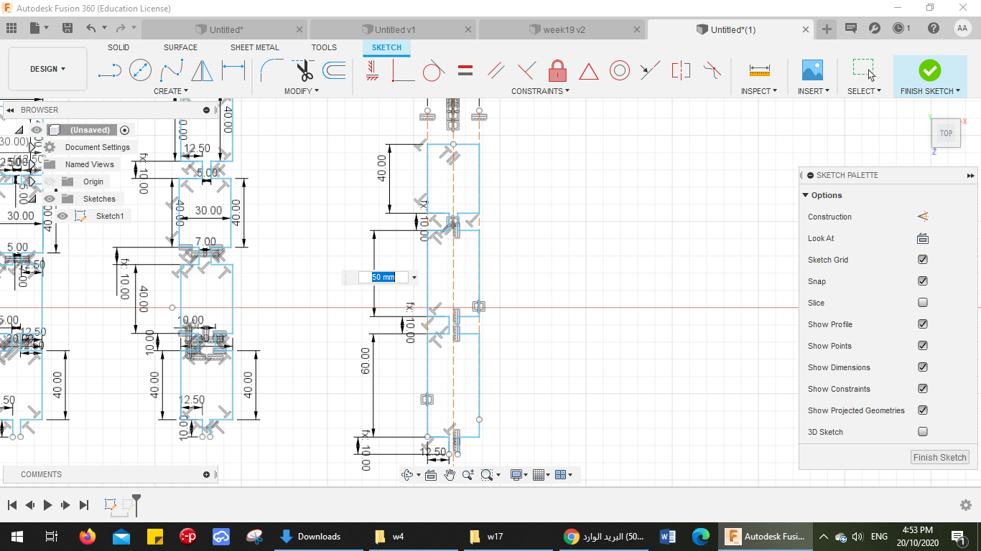The image size is (981, 551).
Task: Click the Measure inspect icon
Action: pos(759,70)
